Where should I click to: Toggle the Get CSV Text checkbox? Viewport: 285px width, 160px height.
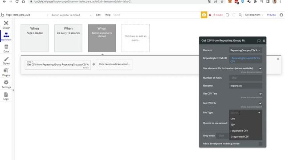click(260, 94)
